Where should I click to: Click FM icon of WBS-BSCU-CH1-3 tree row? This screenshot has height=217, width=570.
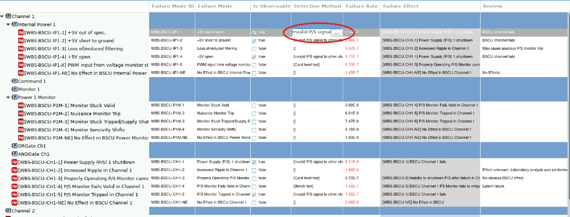pos(15,178)
